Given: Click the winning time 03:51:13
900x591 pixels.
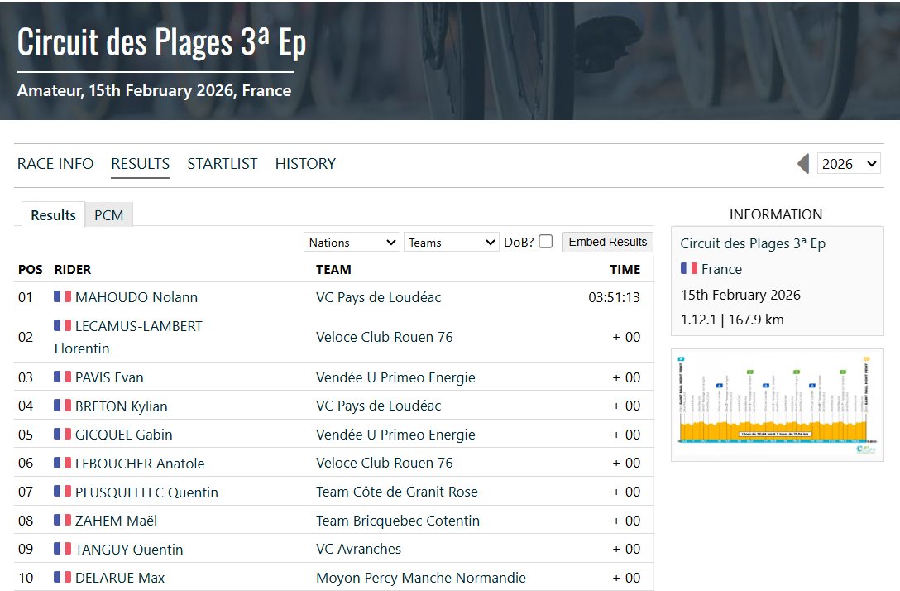Looking at the screenshot, I should [x=614, y=297].
